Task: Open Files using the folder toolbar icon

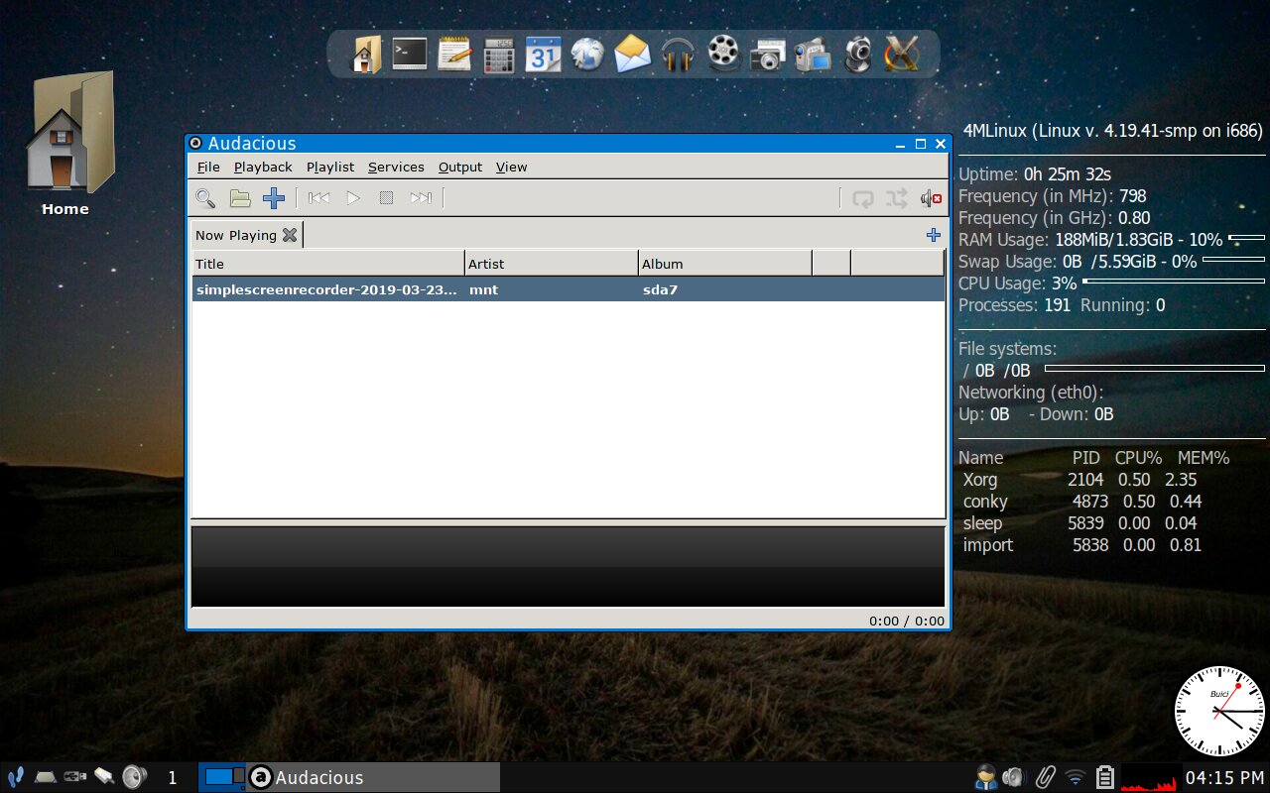Action: pos(240,198)
